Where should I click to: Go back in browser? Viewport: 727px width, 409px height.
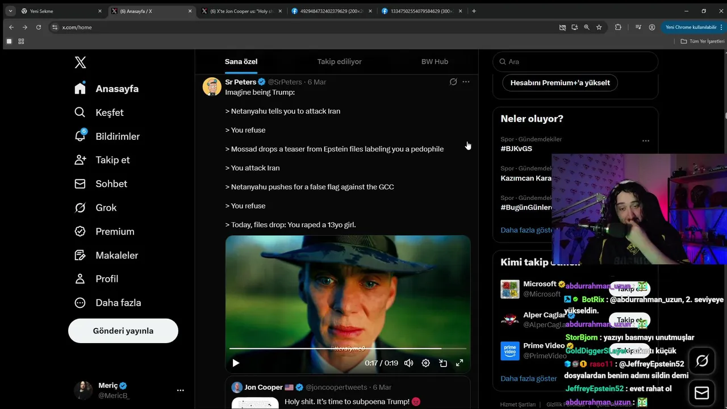click(x=11, y=27)
